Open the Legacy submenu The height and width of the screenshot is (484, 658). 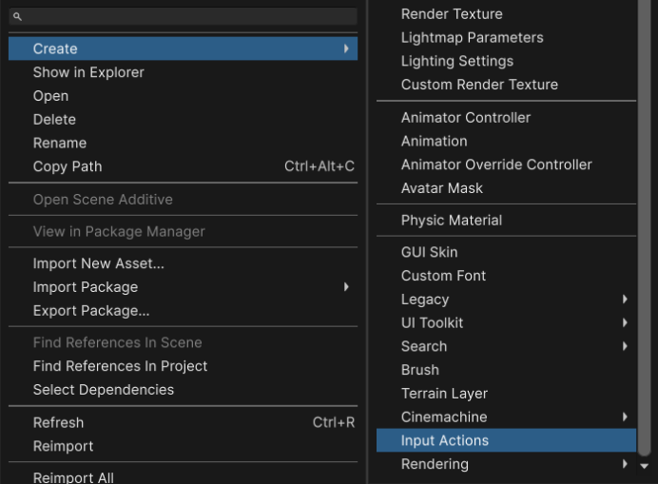pyautogui.click(x=625, y=300)
